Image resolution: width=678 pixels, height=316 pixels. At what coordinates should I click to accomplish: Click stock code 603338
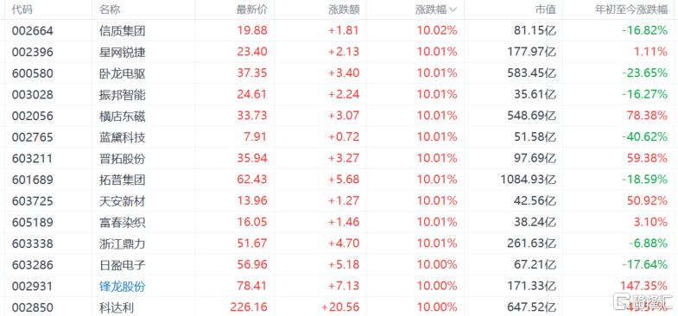click(x=33, y=243)
